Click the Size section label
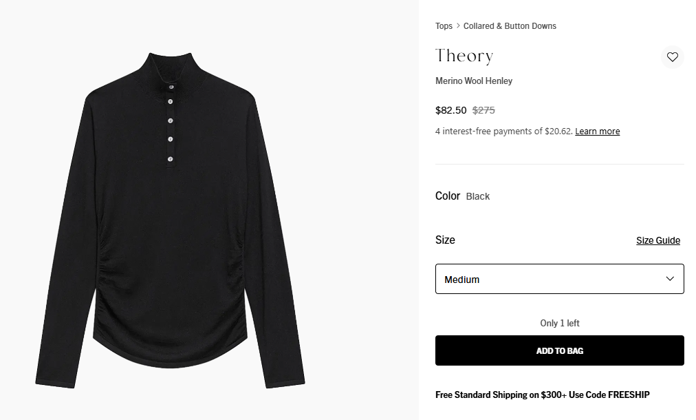This screenshot has height=420, width=696. [445, 240]
